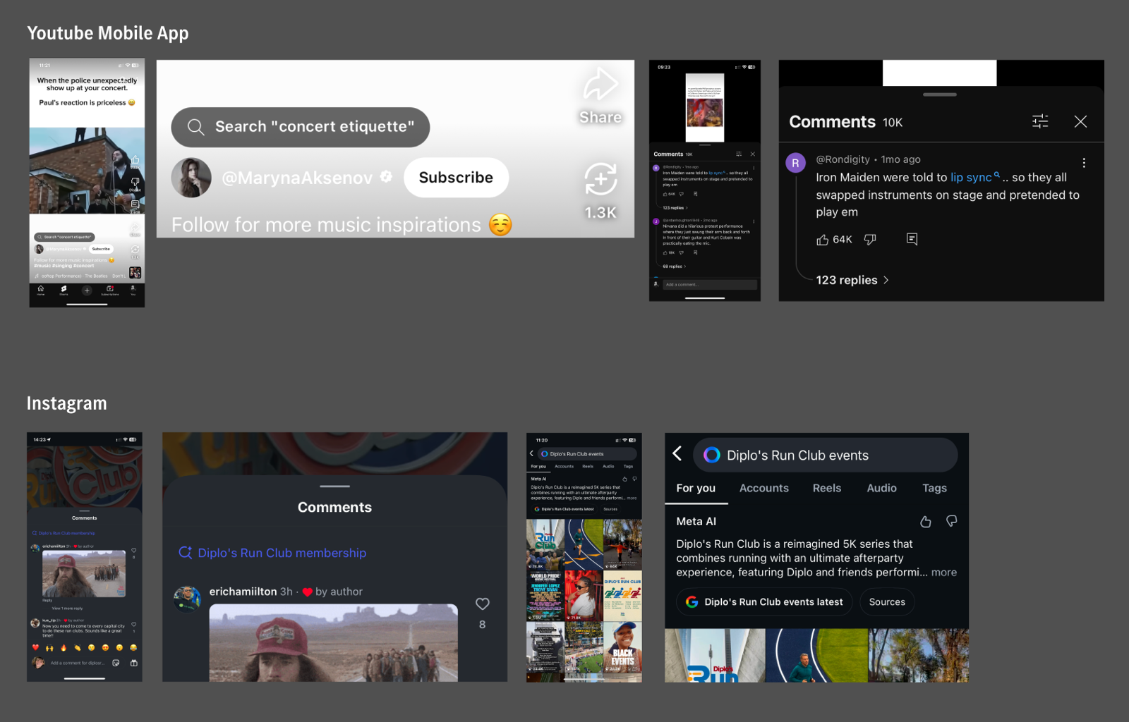The image size is (1129, 722).
Task: Switch to the large Tags tab
Action: (935, 488)
